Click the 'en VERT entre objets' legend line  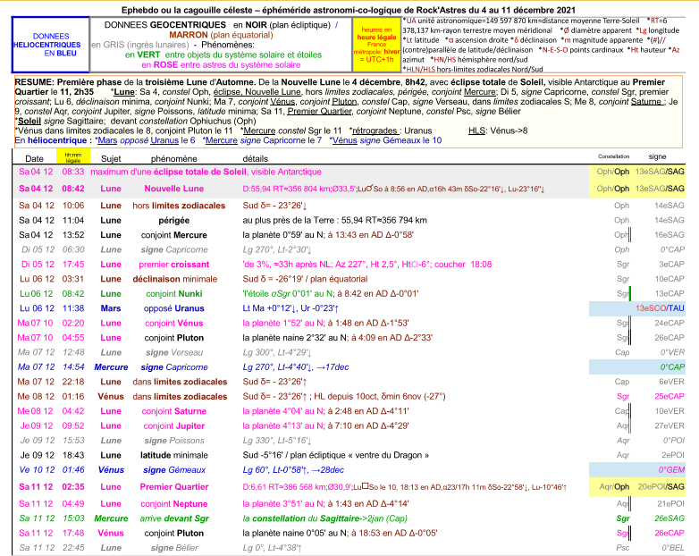pos(223,55)
